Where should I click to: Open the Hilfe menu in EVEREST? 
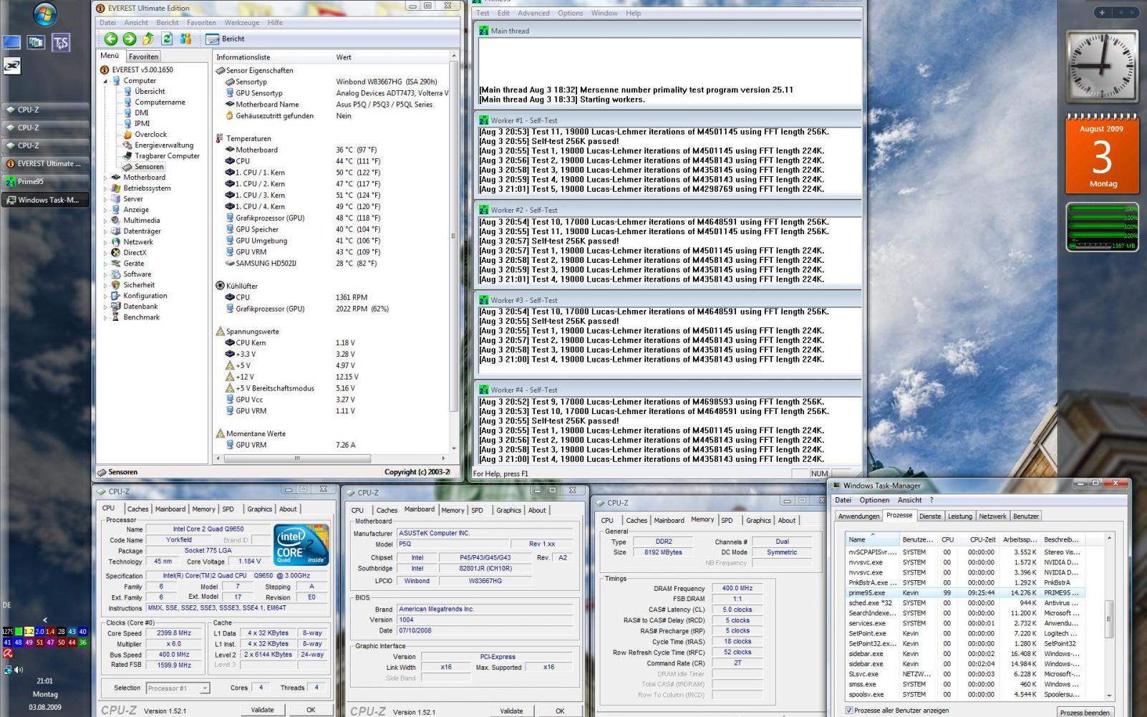(275, 23)
